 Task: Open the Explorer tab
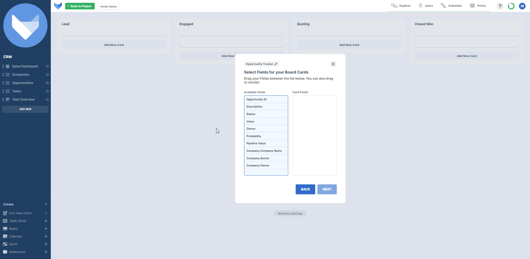point(401,6)
